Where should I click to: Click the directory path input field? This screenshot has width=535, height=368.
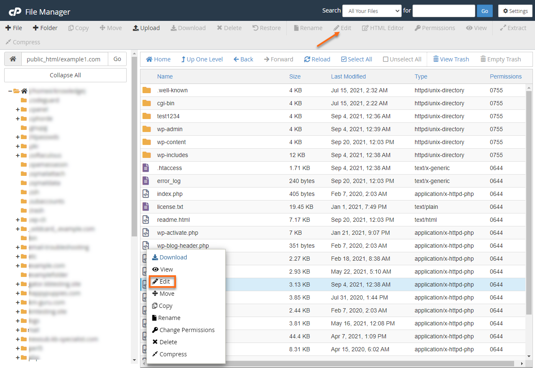(x=64, y=58)
